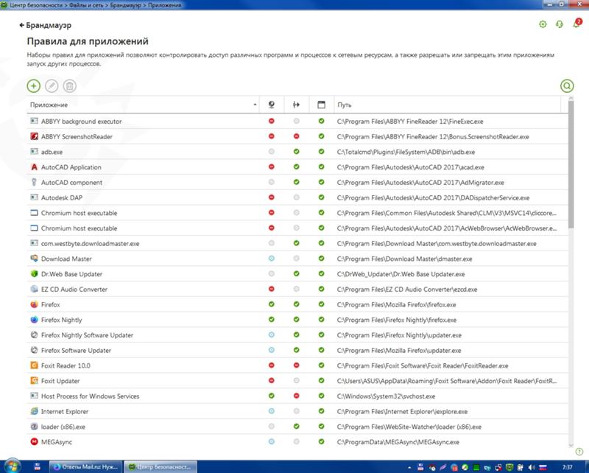Image resolution: width=589 pixels, height=473 pixels.
Task: Sort by window column icon
Action: point(321,105)
